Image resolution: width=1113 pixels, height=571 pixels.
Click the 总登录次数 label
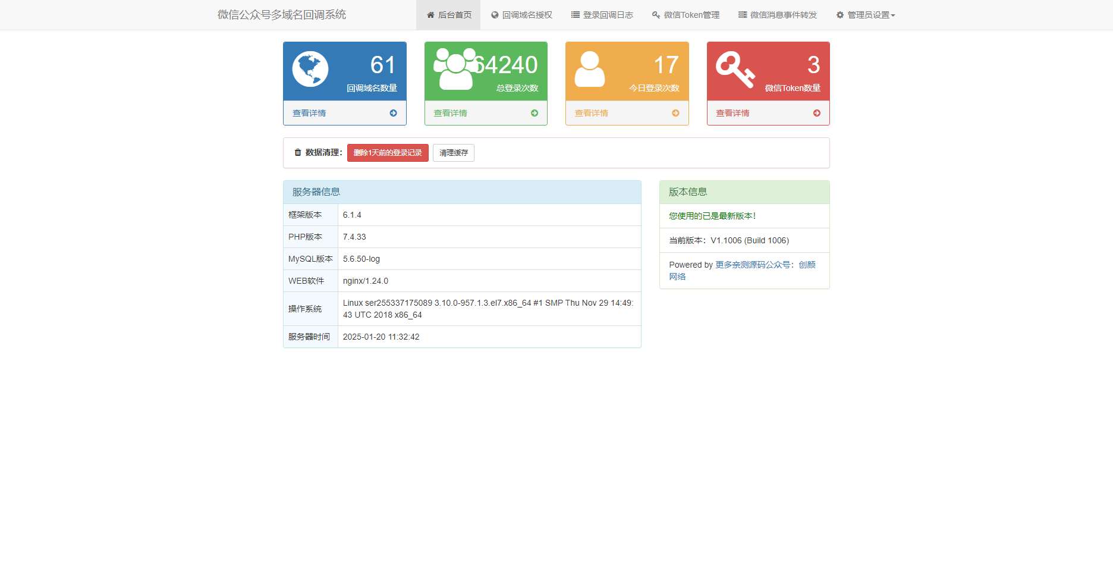click(x=517, y=88)
